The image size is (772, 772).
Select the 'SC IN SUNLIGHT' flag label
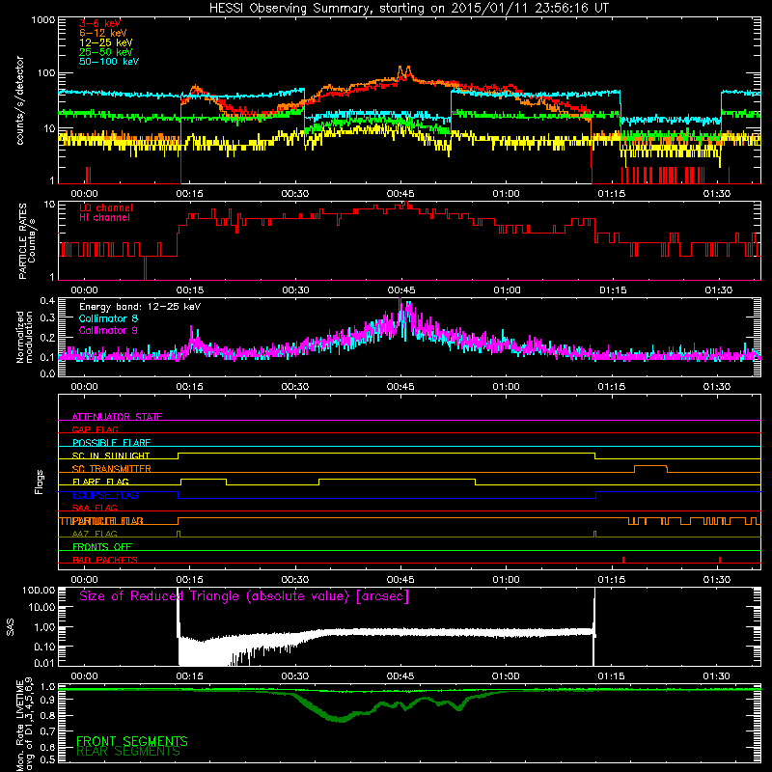[111, 455]
